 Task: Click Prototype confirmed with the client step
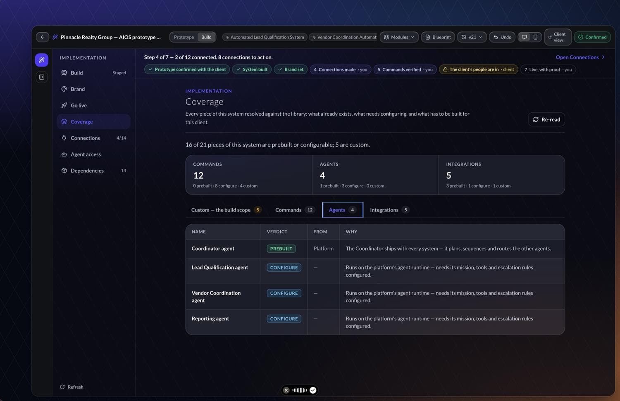[x=187, y=69]
